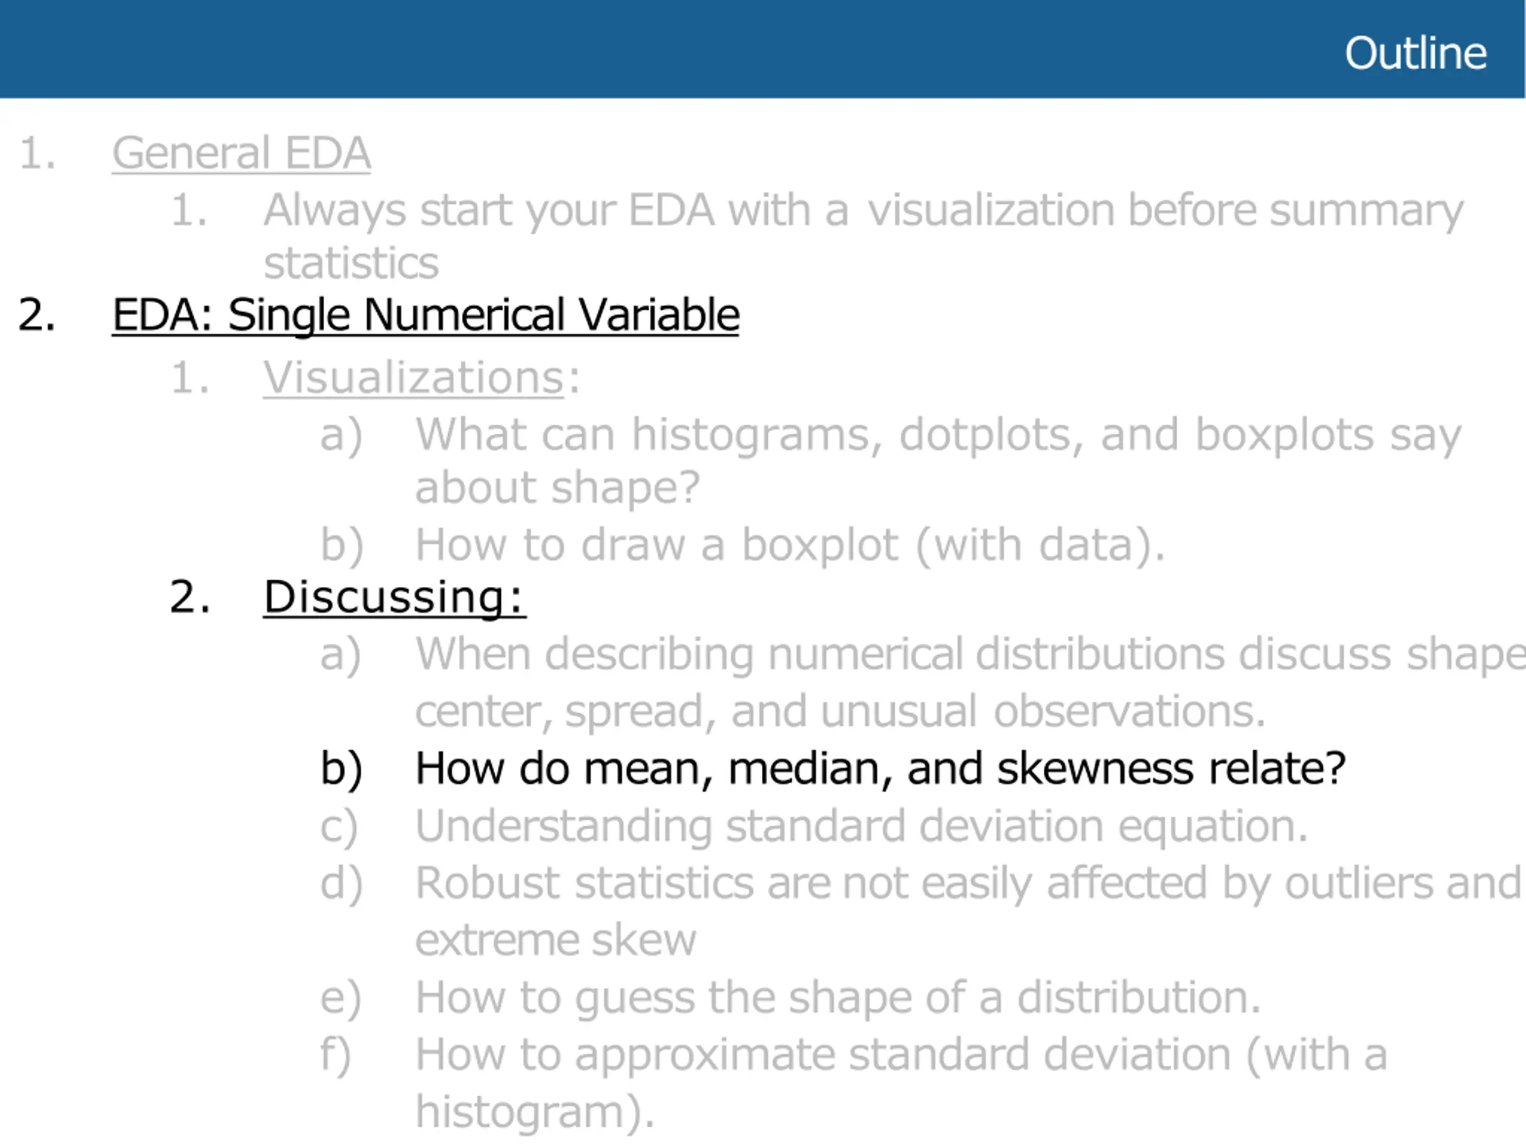Image resolution: width=1526 pixels, height=1145 pixels.
Task: Click How to guess the shape item
Action: 838,997
